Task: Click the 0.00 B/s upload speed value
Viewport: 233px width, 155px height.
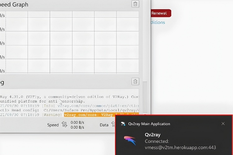Action: (x=77, y=122)
